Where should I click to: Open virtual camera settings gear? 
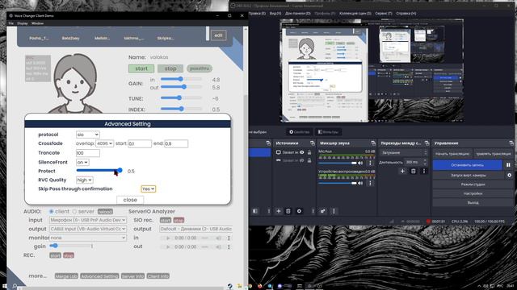tap(509, 176)
